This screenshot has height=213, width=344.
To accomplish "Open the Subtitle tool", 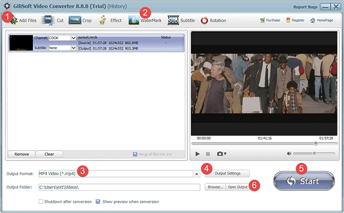I will pos(173,21).
